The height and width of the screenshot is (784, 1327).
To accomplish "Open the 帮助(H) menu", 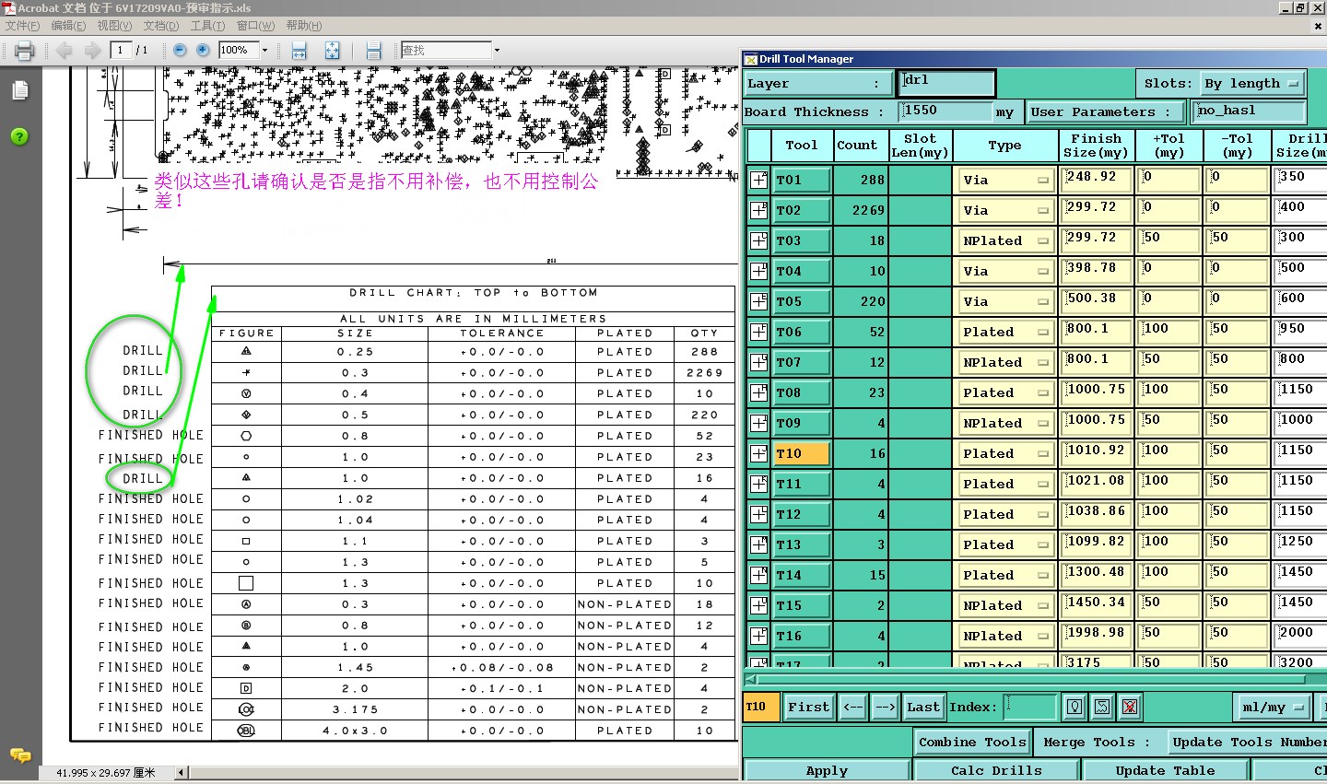I will coord(304,26).
